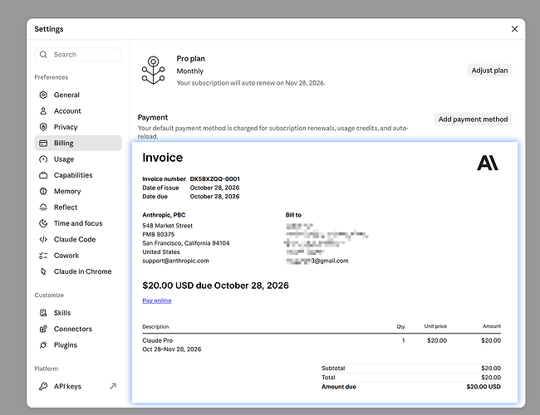Click the Claude in Chrome cursor icon
The height and width of the screenshot is (415, 540).
click(43, 271)
